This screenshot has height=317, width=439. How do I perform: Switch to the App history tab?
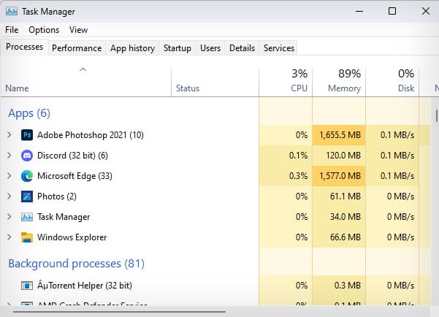pos(132,48)
